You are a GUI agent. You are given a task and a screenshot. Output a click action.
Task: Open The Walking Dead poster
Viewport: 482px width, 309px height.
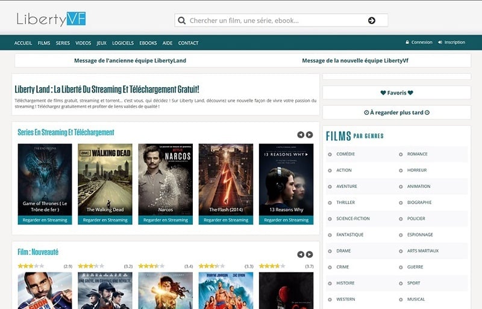(x=105, y=180)
